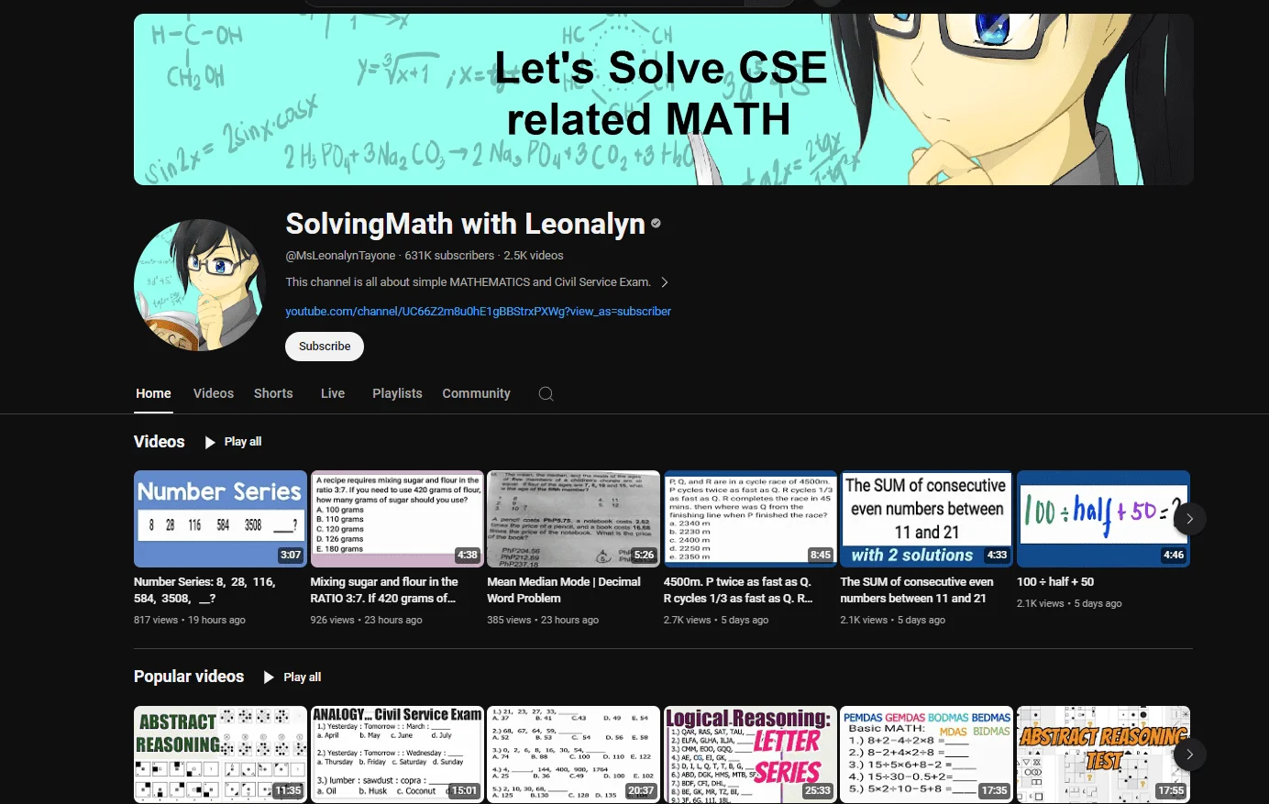
Task: Open the Live tab
Action: click(333, 393)
